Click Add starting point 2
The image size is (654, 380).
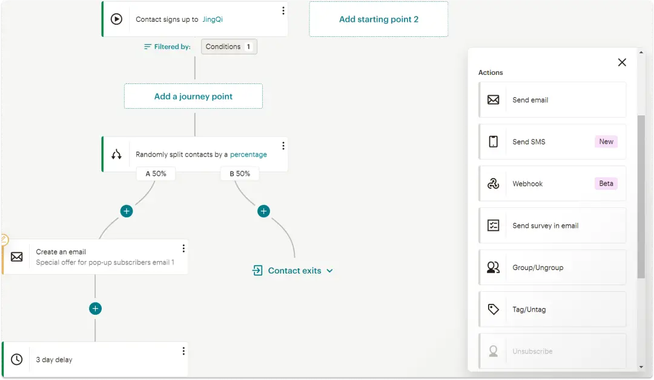[378, 19]
